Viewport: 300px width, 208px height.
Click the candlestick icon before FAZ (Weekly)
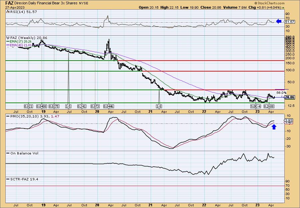click(x=8, y=38)
